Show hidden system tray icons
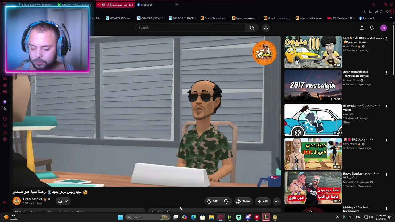 337,217
